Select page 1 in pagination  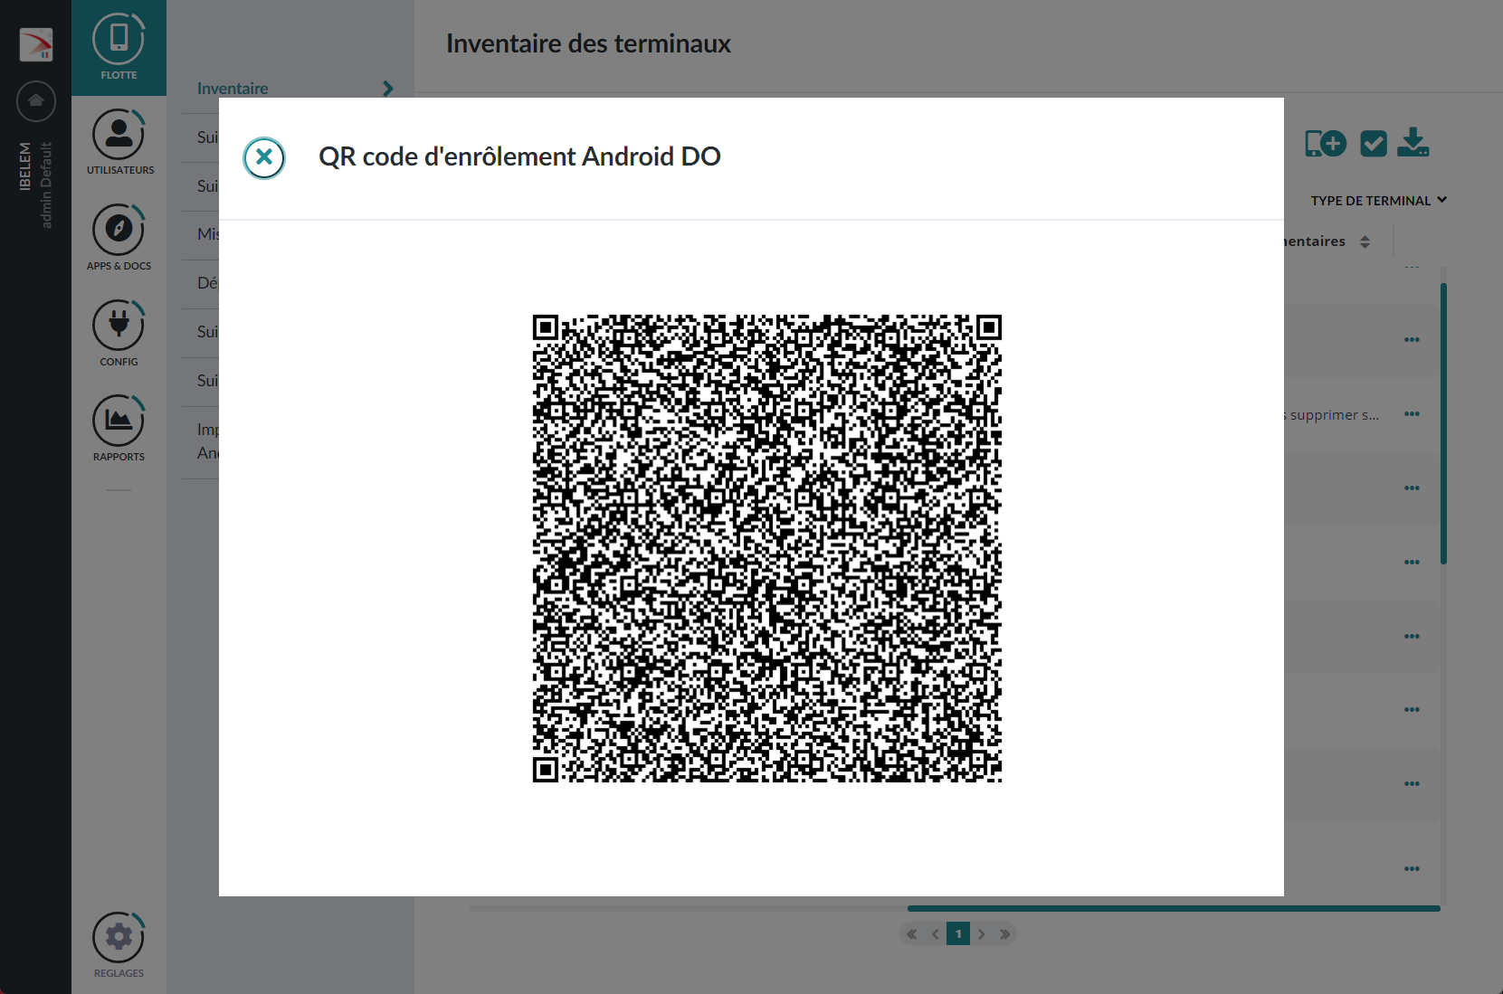coord(958,933)
